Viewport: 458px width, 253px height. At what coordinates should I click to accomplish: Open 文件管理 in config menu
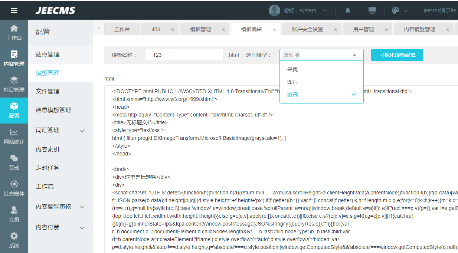[x=60, y=92]
